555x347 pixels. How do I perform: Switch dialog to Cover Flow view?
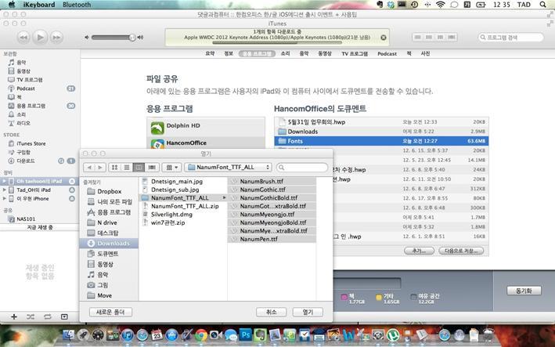pyautogui.click(x=152, y=167)
